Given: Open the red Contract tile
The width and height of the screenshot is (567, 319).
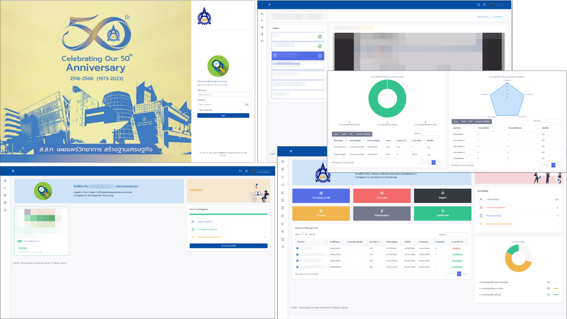Looking at the screenshot, I should coord(381,196).
